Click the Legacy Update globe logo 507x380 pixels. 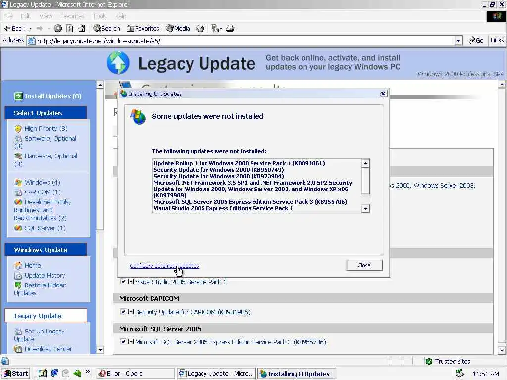point(118,63)
